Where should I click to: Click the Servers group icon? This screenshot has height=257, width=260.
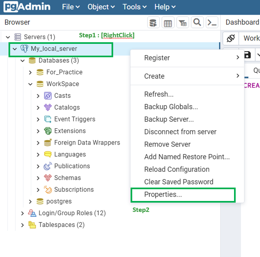point(17,37)
